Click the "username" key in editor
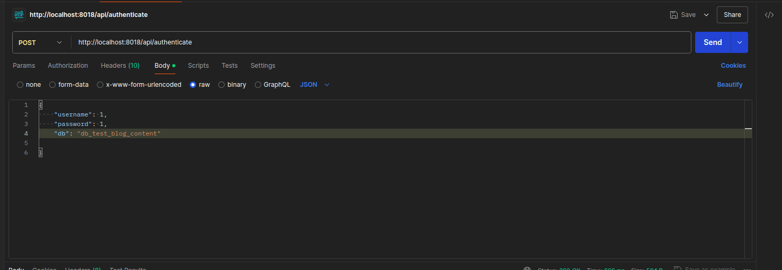This screenshot has height=270, width=782. [73, 114]
